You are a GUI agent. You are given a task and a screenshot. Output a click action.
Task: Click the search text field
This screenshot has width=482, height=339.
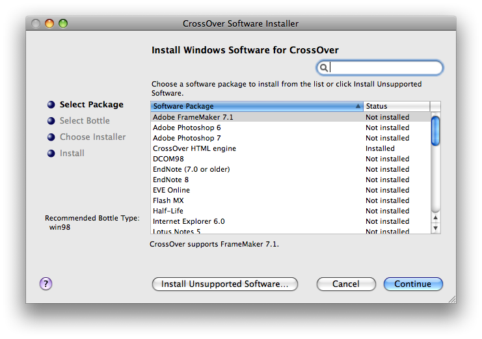point(380,68)
